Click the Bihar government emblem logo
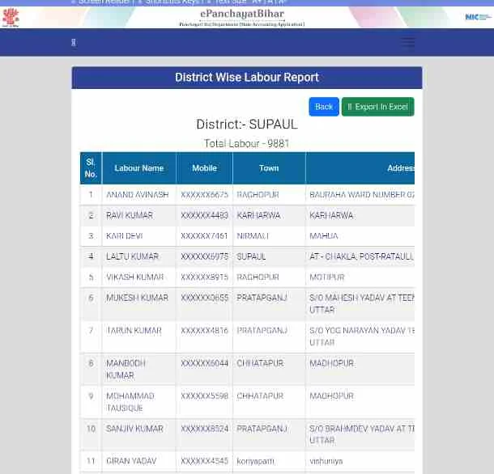 11,18
